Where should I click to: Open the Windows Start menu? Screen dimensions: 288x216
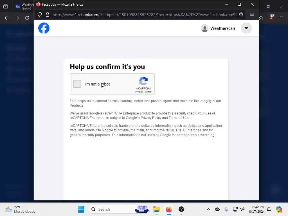click(81, 209)
